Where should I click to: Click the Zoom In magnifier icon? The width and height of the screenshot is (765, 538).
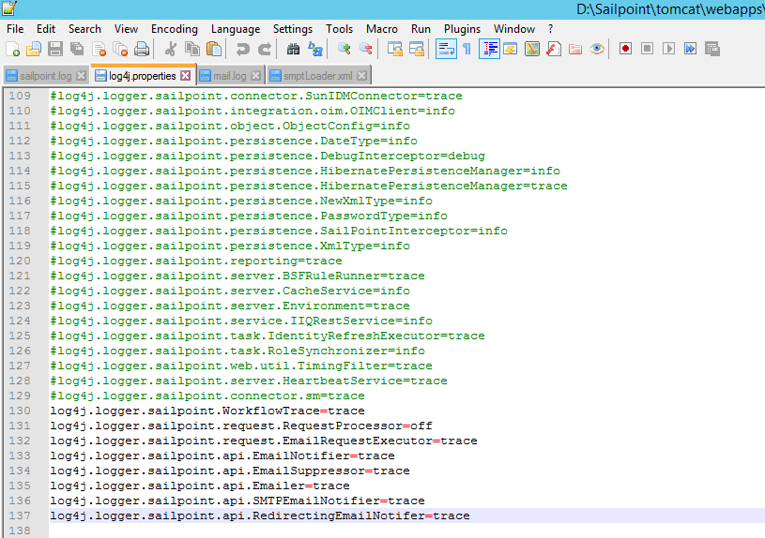[x=344, y=49]
